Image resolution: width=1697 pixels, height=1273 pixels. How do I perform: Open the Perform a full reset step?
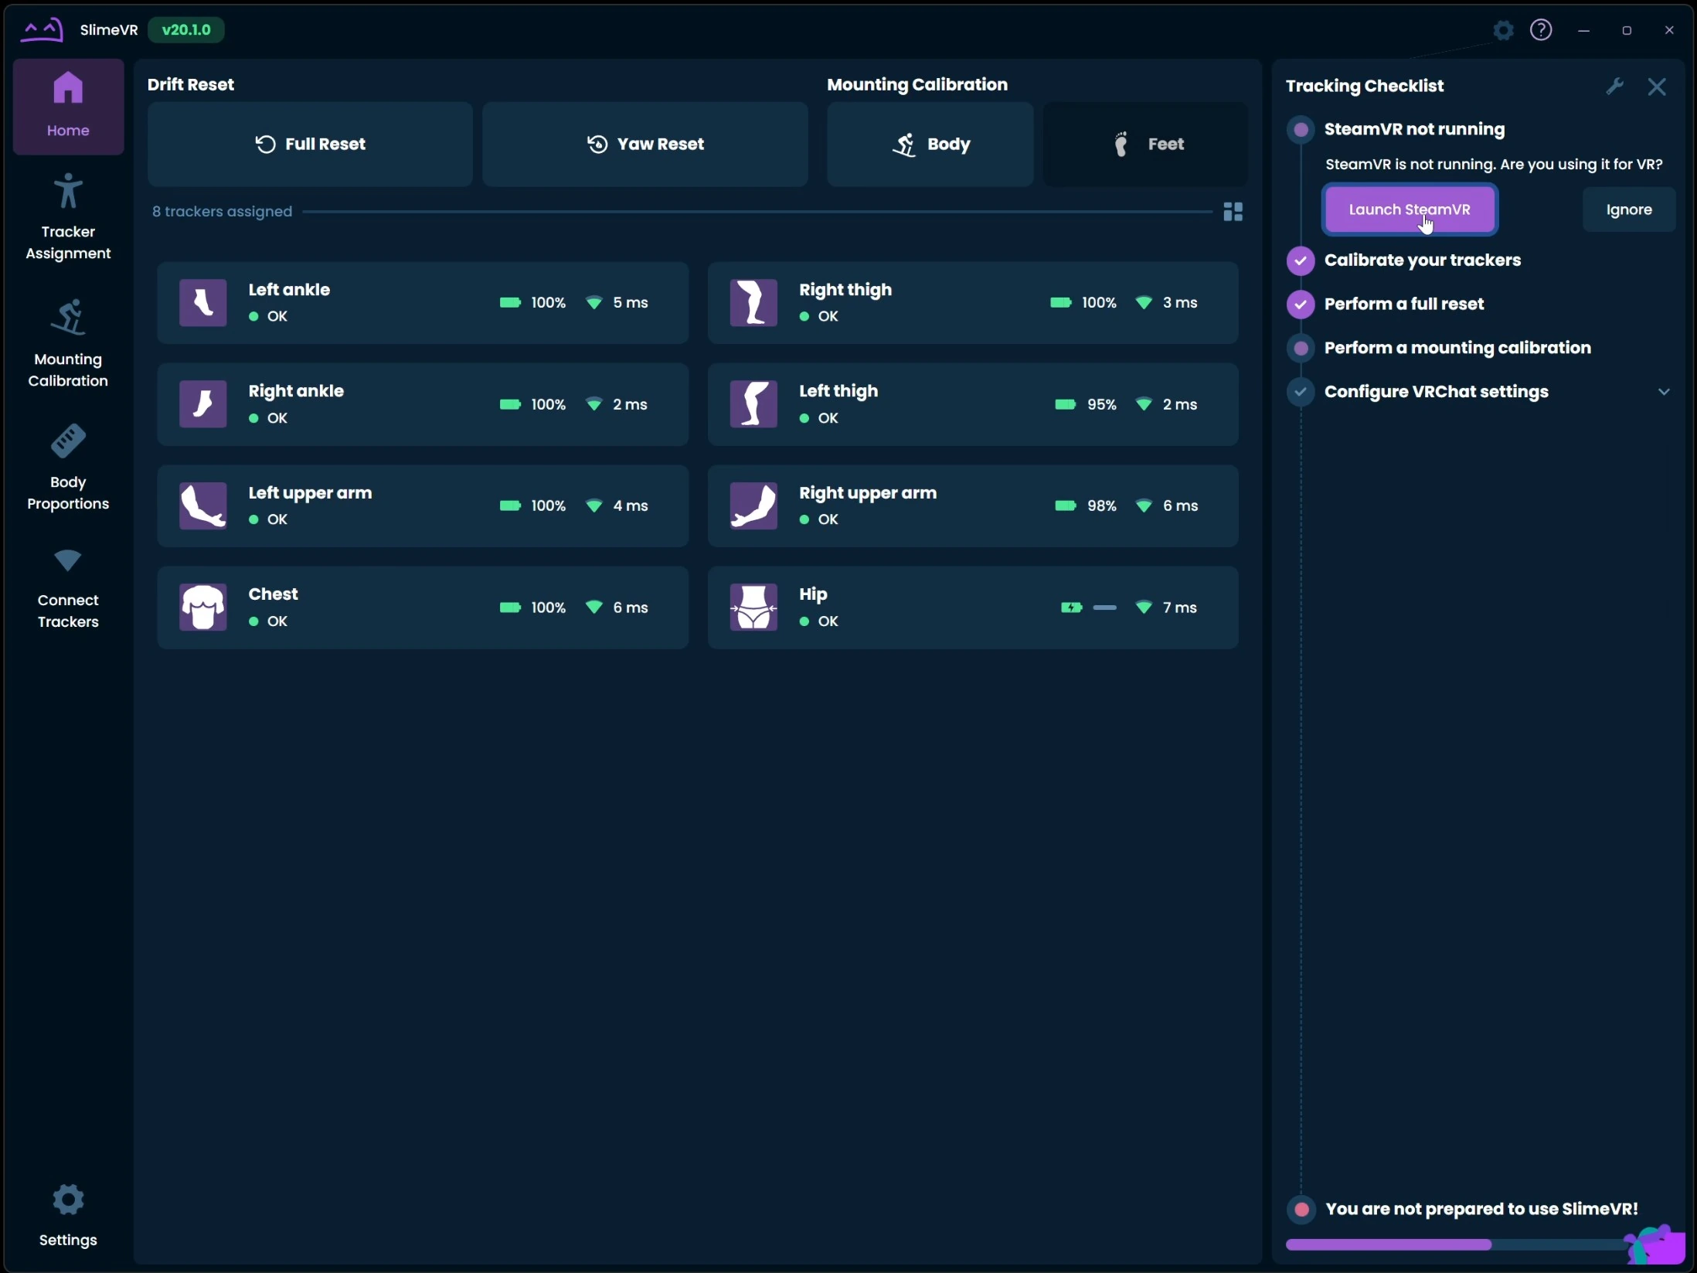pos(1403,304)
